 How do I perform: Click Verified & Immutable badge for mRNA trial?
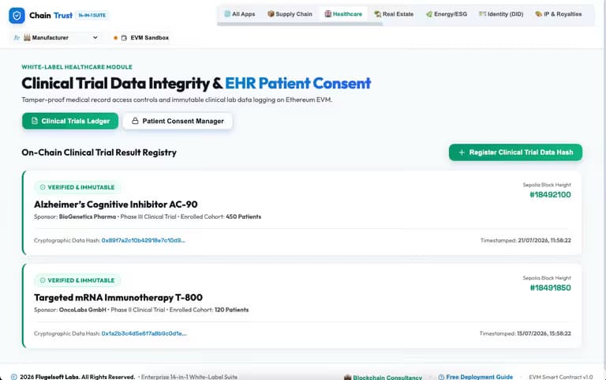point(77,280)
